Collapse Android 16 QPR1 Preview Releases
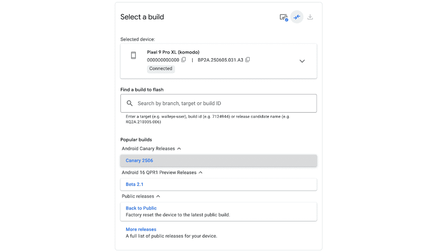The image size is (439, 252). click(200, 172)
